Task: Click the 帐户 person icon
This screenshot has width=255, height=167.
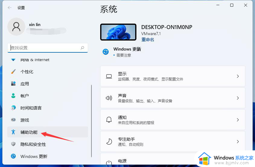Action: coord(13,96)
